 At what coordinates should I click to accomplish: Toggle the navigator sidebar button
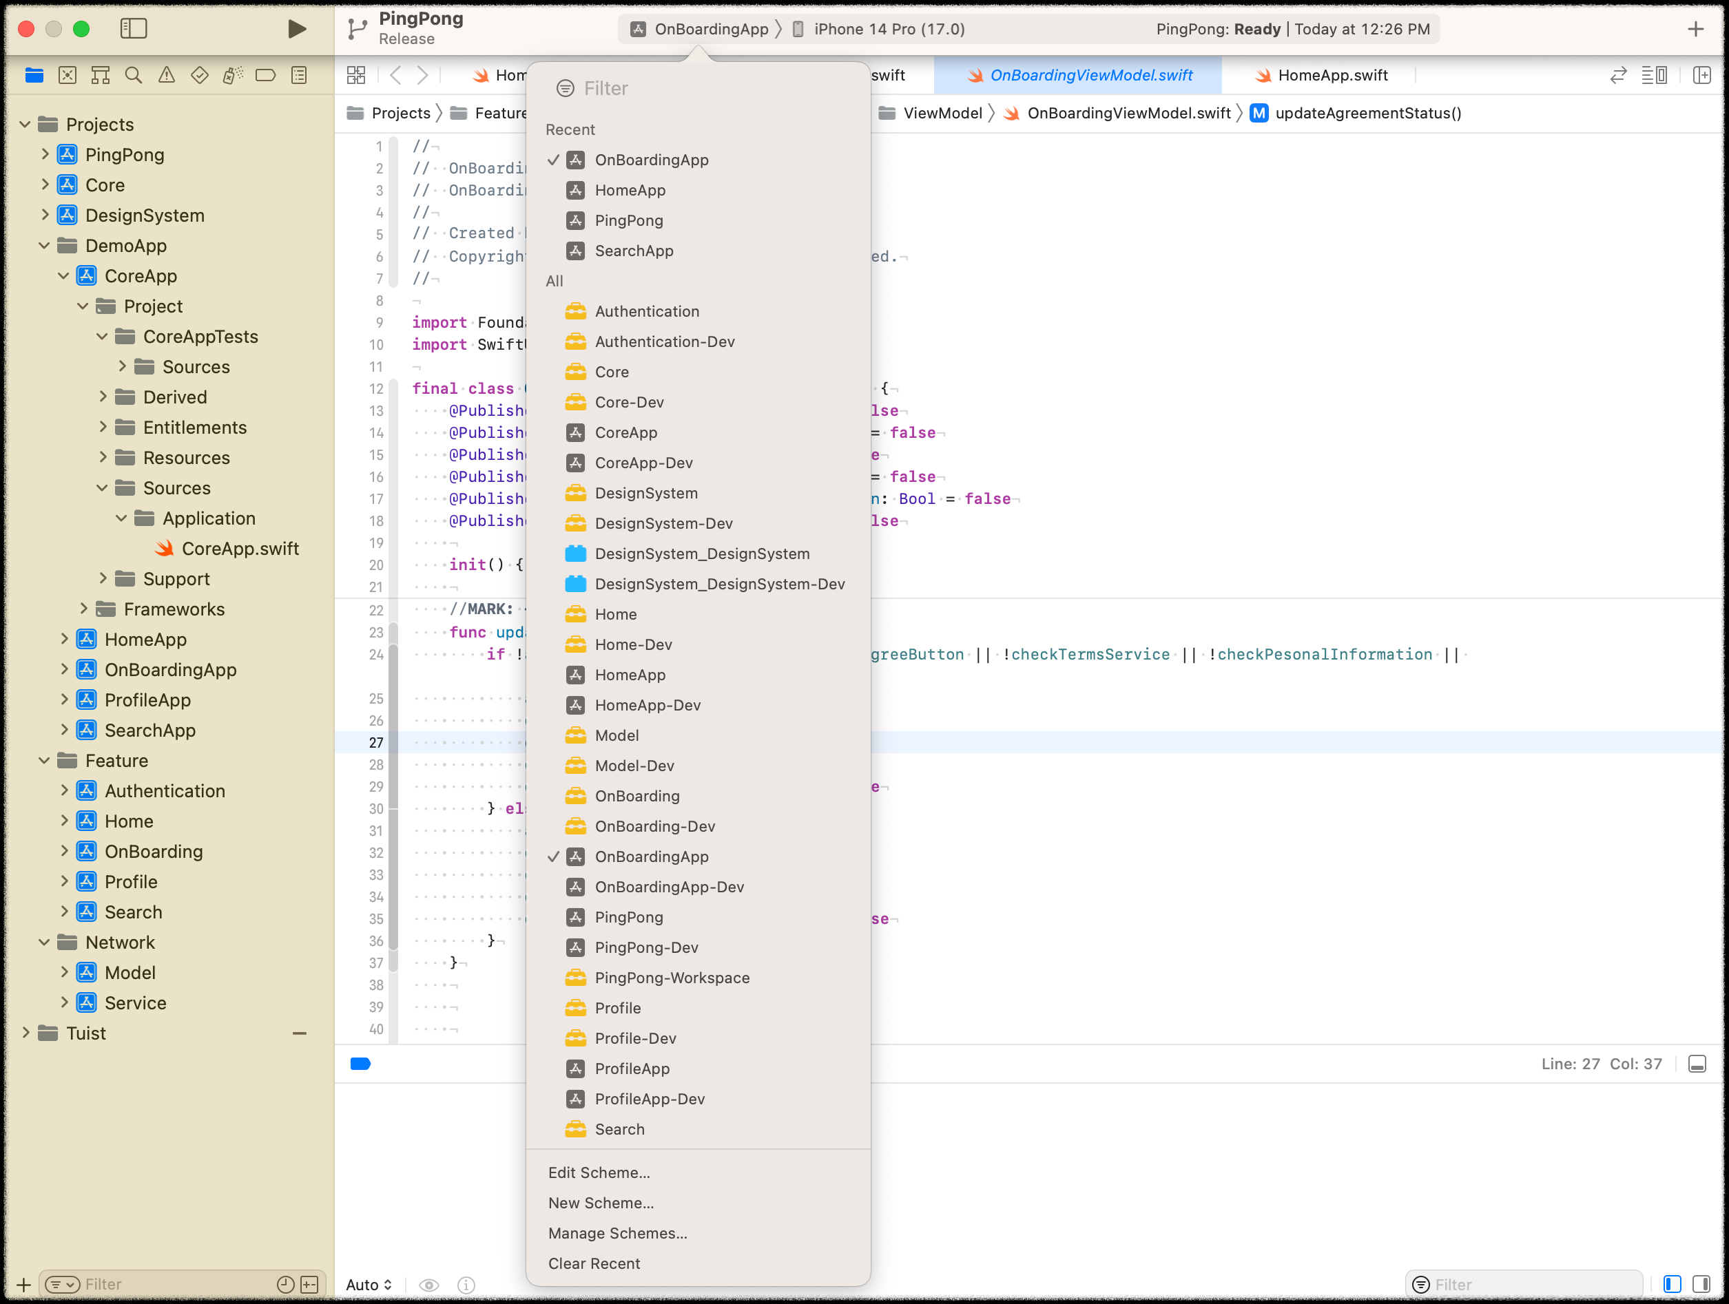click(x=134, y=29)
